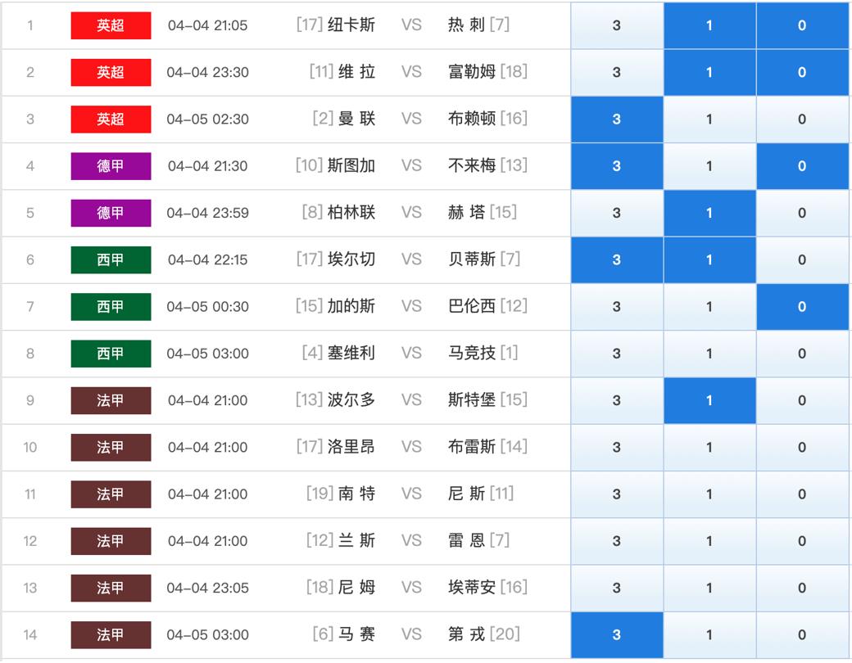852x663 pixels.
Task: Click VS in 南特 vs 尼斯 row
Action: point(411,494)
